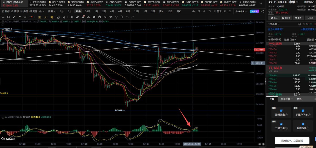Collapse the BTC/USDT永续 chart legend
Screen dimensions: 316x148
click(x=3, y=22)
